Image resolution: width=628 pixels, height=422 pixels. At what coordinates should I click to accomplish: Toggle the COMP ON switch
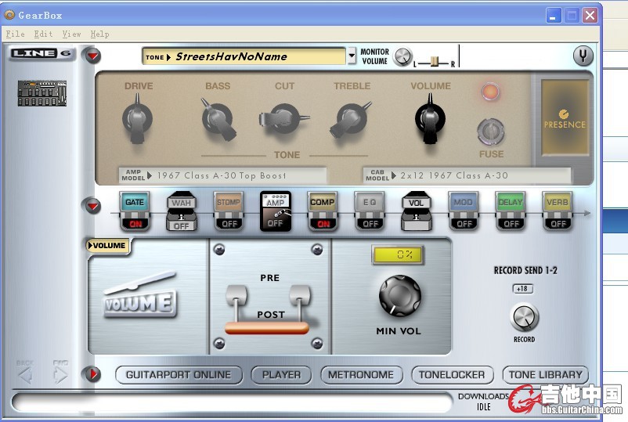pyautogui.click(x=323, y=223)
